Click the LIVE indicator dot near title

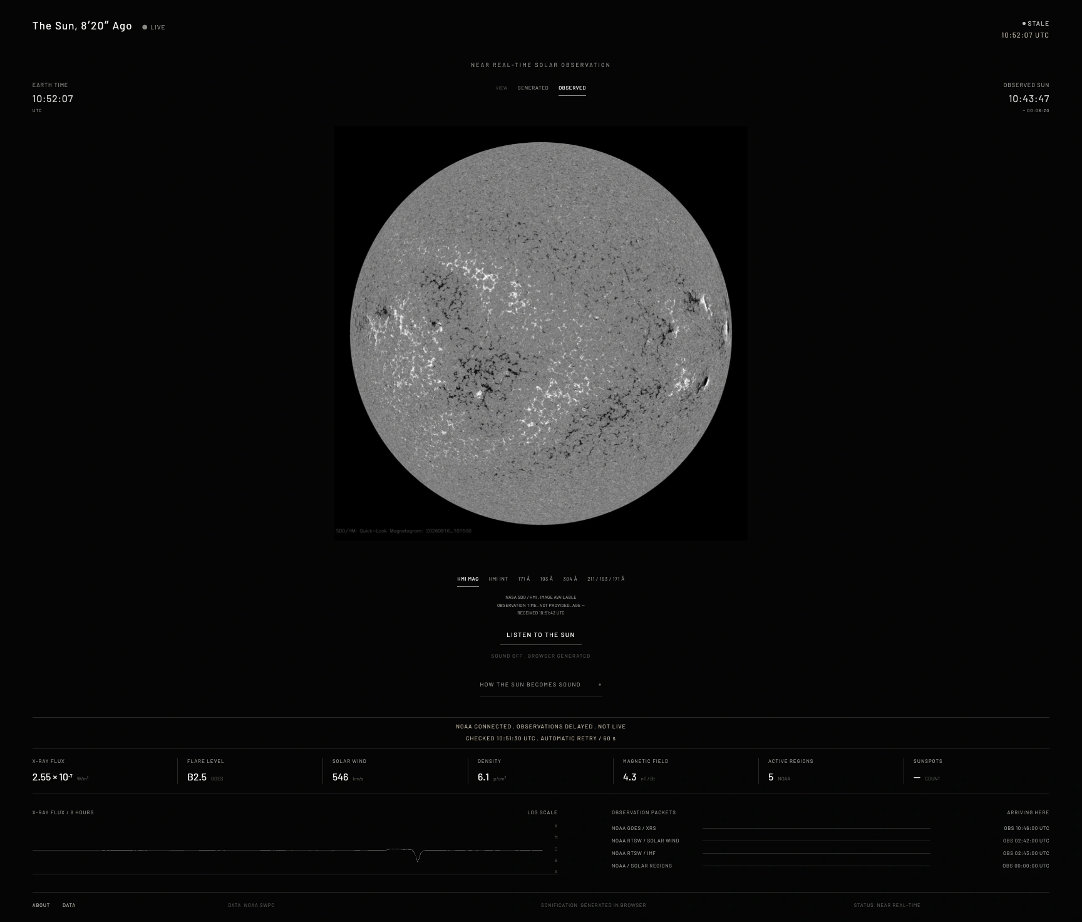click(145, 28)
